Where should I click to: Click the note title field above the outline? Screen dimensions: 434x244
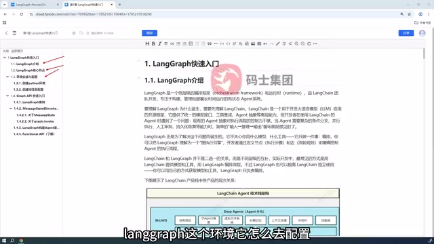click(41, 33)
